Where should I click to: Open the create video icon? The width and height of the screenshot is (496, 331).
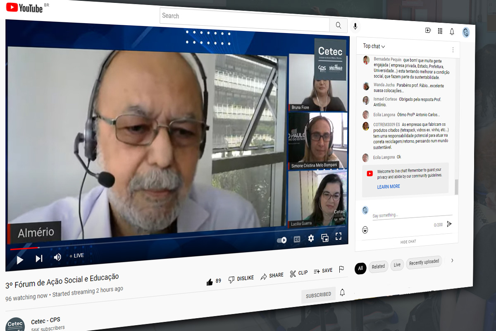(x=428, y=30)
